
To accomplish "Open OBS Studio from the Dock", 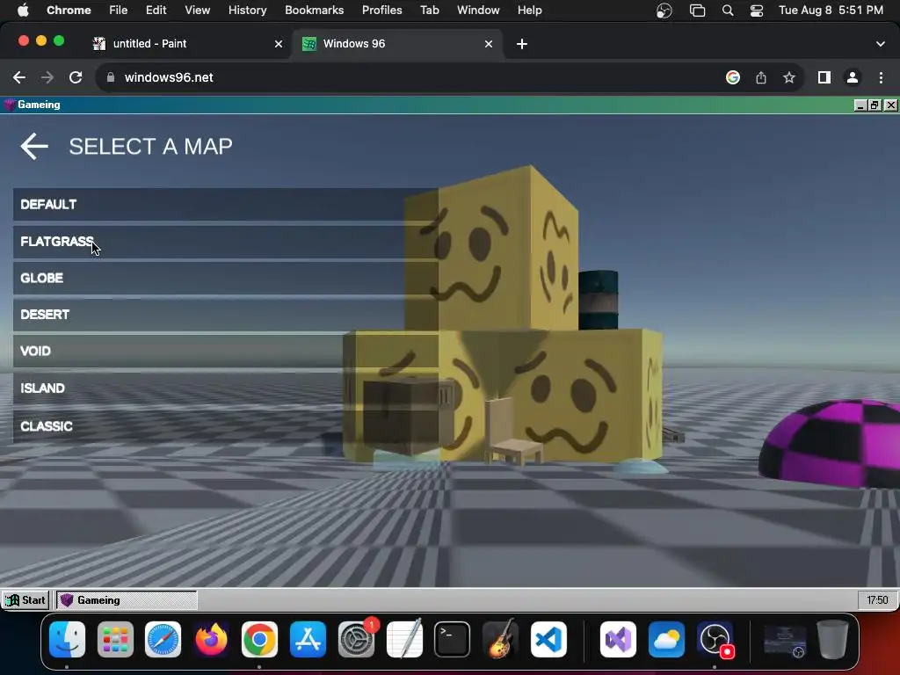I will point(715,640).
